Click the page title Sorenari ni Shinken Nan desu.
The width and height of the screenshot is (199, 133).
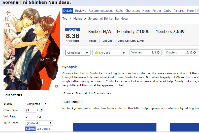point(37,2)
